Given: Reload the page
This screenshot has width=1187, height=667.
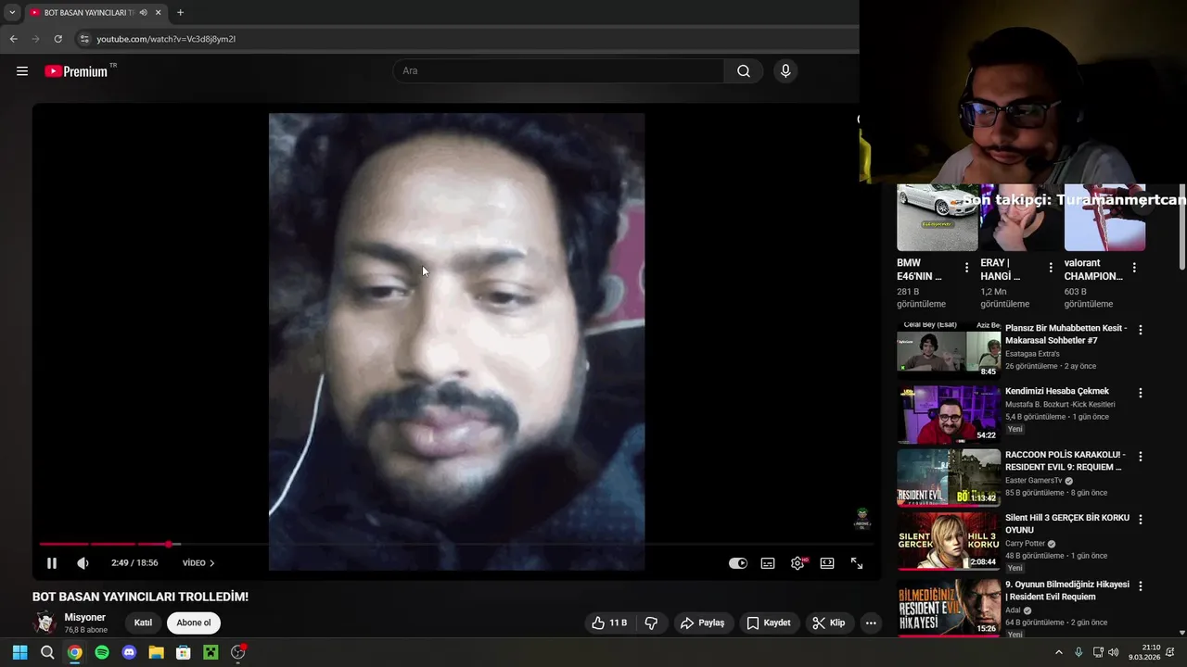Looking at the screenshot, I should coord(57,39).
